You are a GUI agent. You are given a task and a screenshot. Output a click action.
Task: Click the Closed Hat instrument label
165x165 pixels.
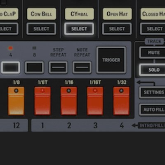153,14
